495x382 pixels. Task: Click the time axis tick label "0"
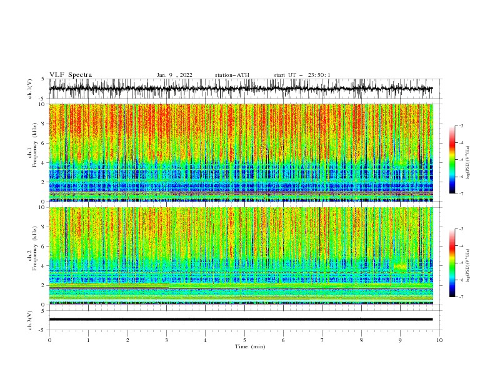[49, 340]
